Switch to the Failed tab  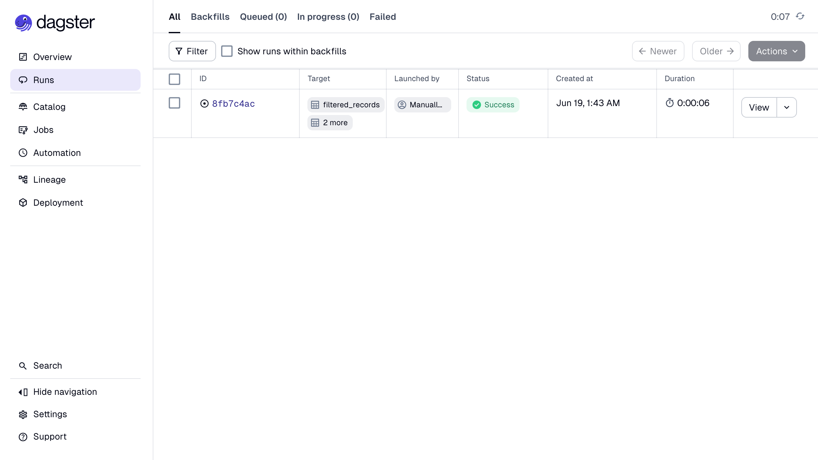tap(383, 17)
